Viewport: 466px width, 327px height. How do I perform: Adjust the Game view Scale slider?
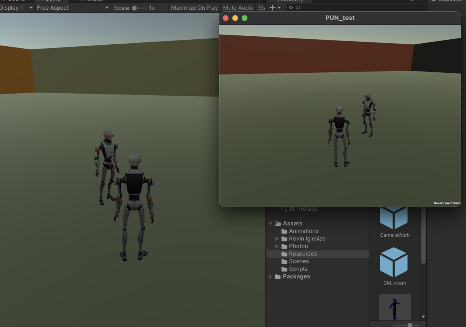(138, 8)
